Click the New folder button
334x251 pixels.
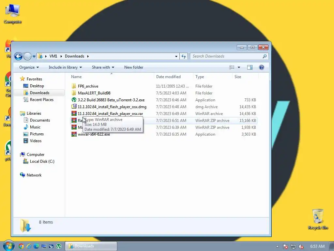134,67
